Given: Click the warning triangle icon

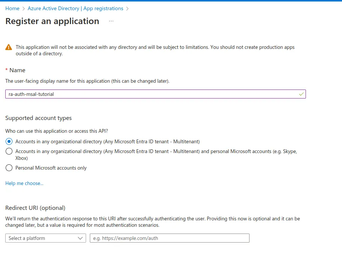Looking at the screenshot, I should [9, 47].
